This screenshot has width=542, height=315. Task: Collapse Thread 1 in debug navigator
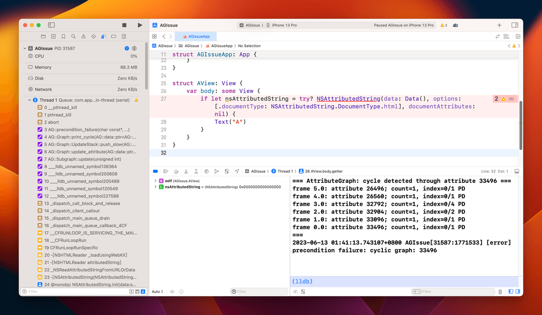point(30,100)
